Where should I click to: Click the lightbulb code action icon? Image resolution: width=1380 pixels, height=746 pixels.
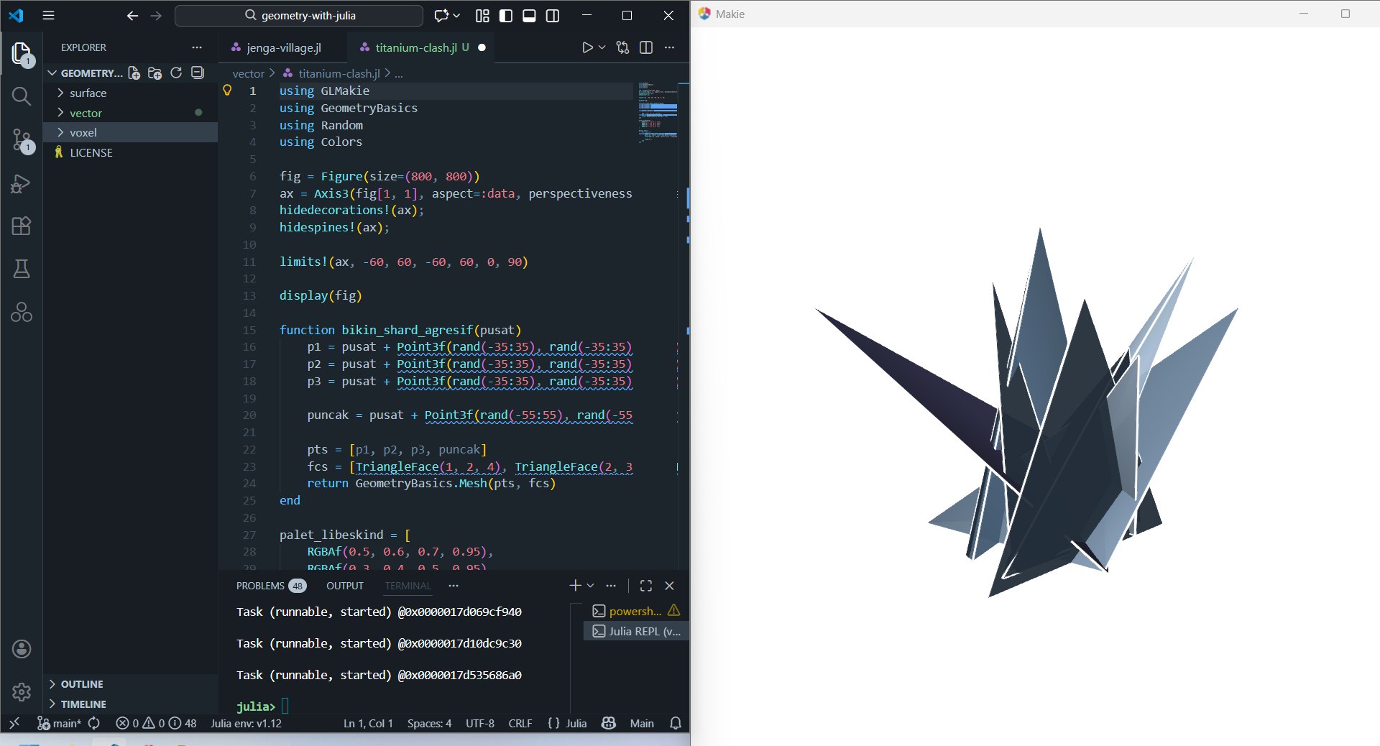click(227, 91)
